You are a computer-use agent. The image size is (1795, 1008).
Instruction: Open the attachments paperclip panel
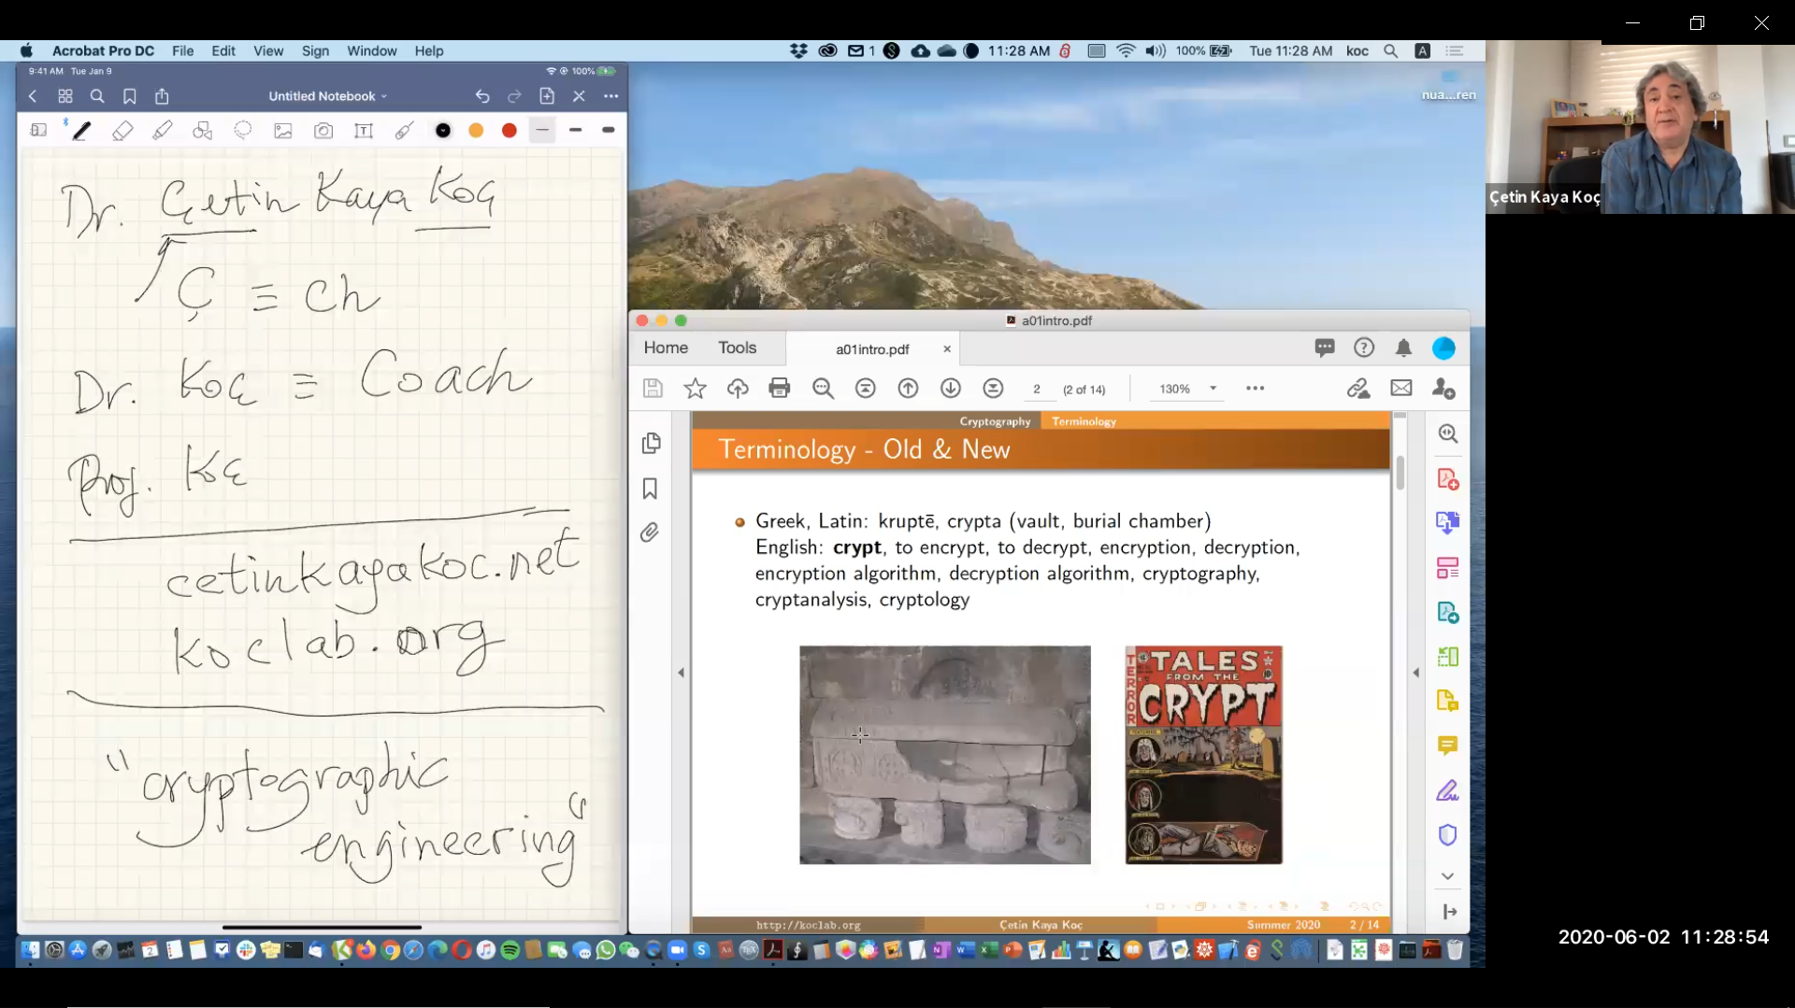(x=650, y=532)
